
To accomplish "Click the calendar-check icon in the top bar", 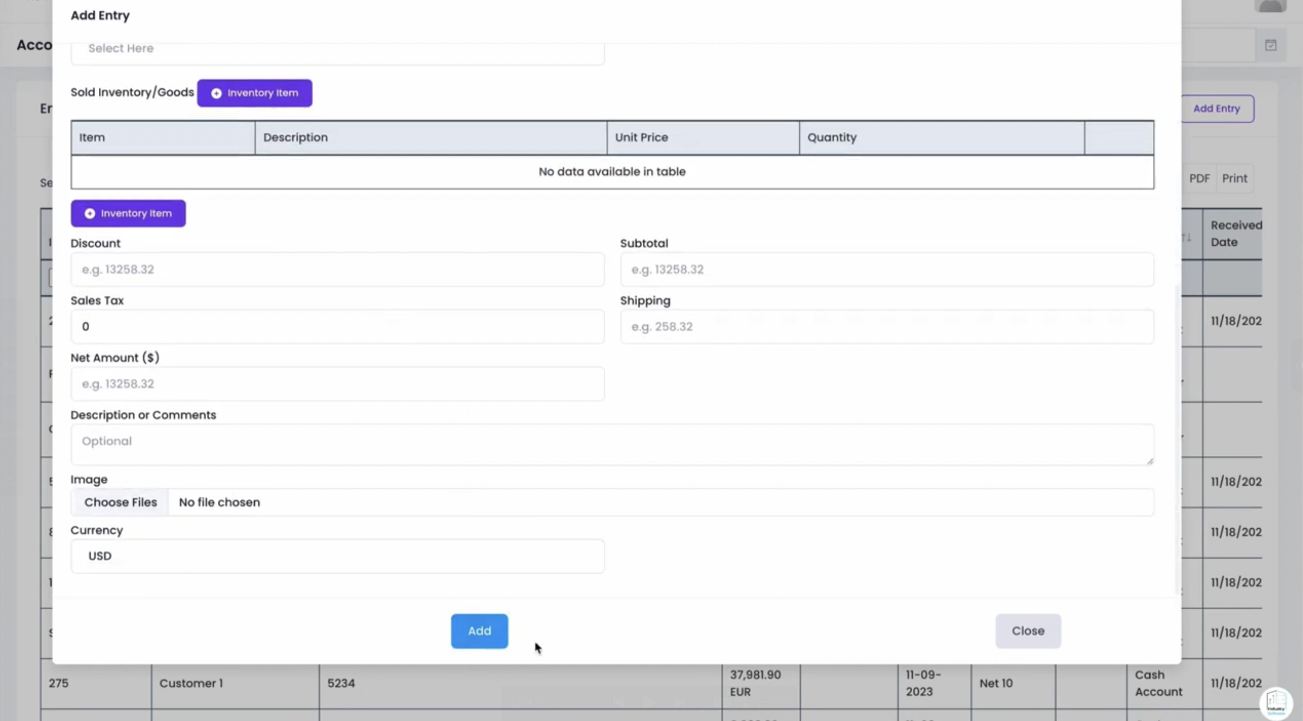I will (x=1271, y=46).
